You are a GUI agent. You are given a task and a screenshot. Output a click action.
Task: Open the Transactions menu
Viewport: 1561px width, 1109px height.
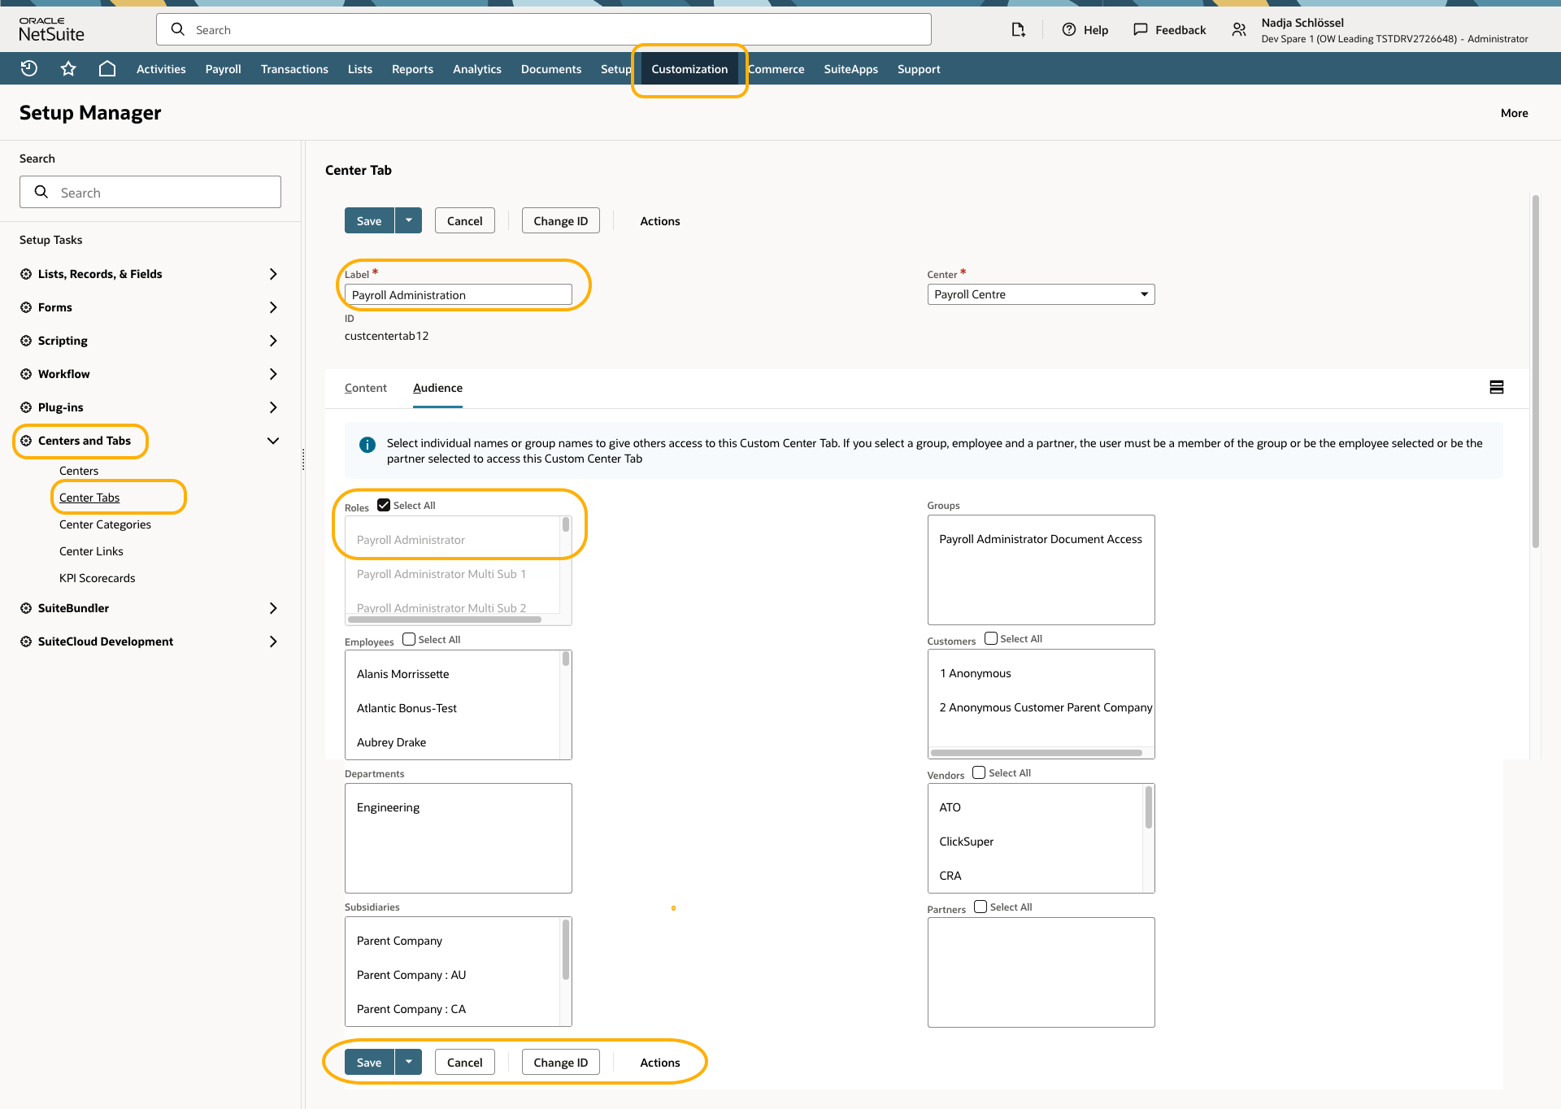coord(294,69)
